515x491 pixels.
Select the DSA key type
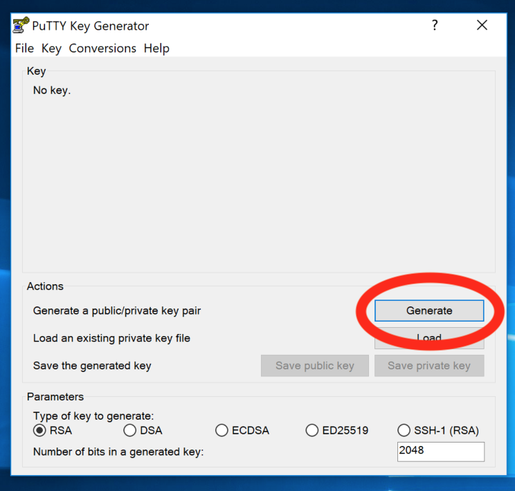130,430
